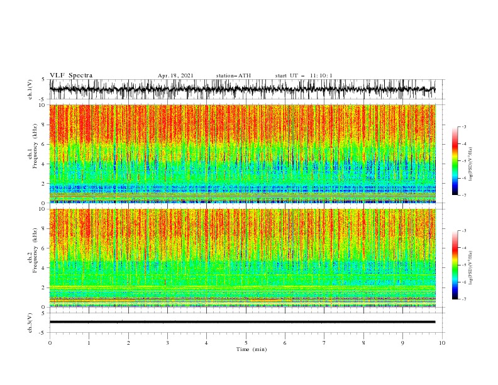Click time axis tick label "8"

(363, 343)
